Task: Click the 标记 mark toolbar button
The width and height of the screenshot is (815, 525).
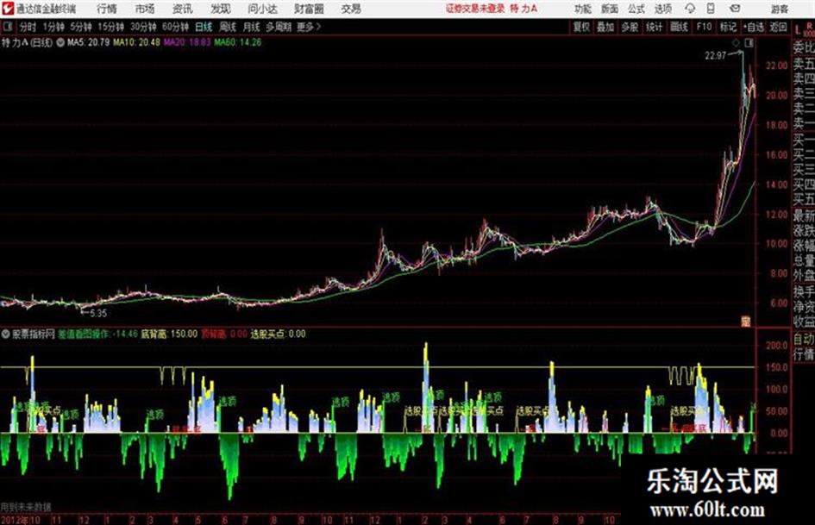Action: coord(728,27)
